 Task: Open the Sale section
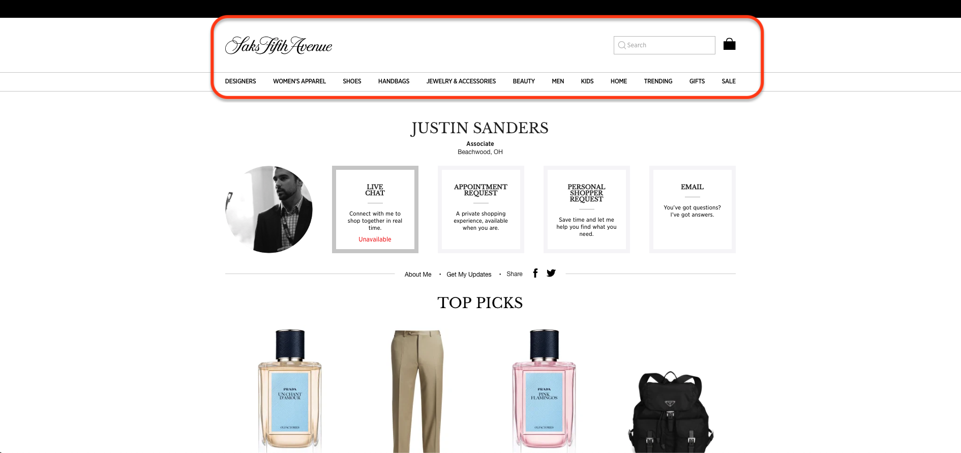[x=729, y=81]
